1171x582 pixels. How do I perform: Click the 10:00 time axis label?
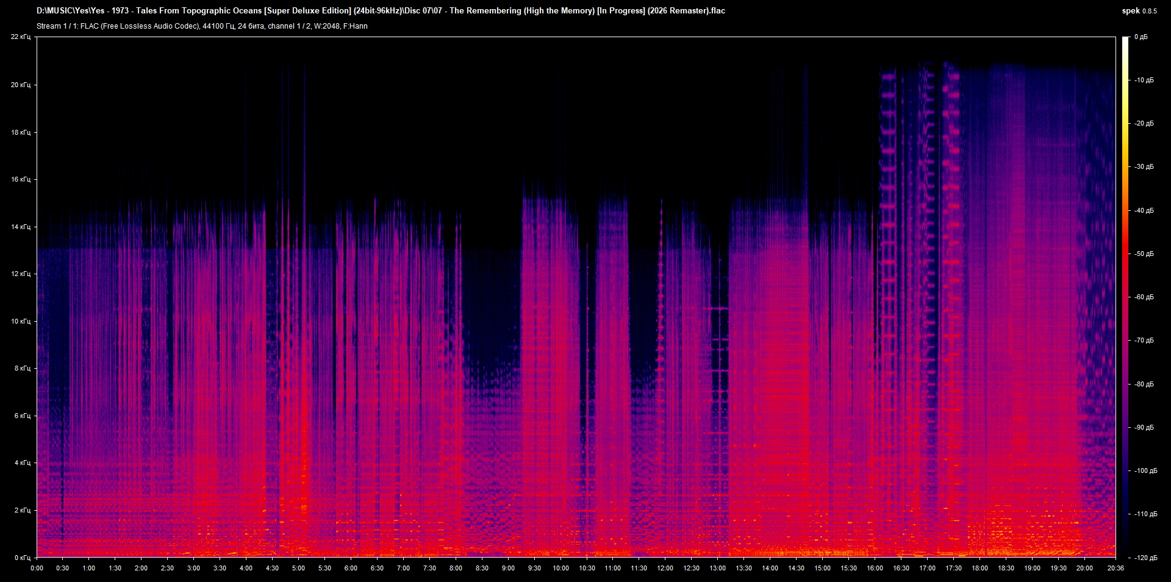(x=560, y=568)
